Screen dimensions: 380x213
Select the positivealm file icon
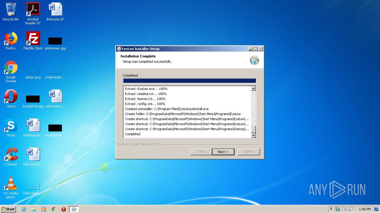click(x=55, y=73)
